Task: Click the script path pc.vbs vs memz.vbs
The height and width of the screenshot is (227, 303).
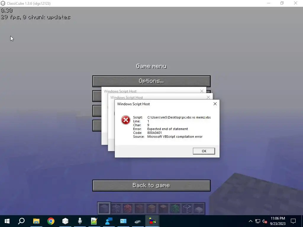Action: [179, 117]
